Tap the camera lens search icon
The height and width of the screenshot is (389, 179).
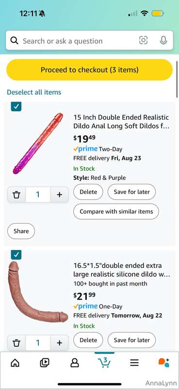[144, 40]
